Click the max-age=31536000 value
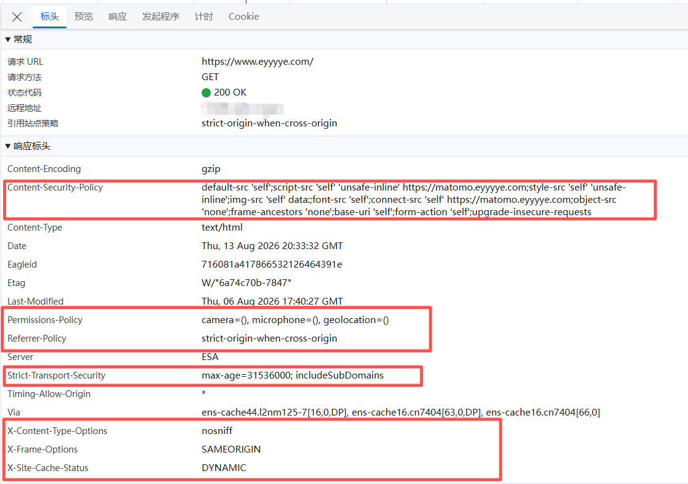Screen dimensions: 688x484 pyautogui.click(x=293, y=375)
